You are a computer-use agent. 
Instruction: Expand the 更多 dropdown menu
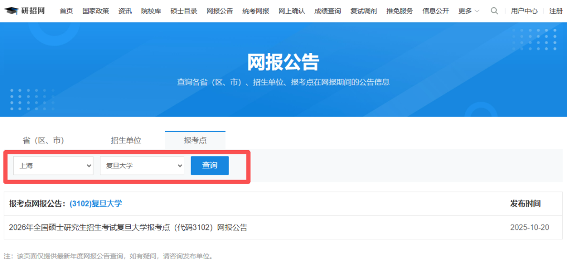coord(469,11)
